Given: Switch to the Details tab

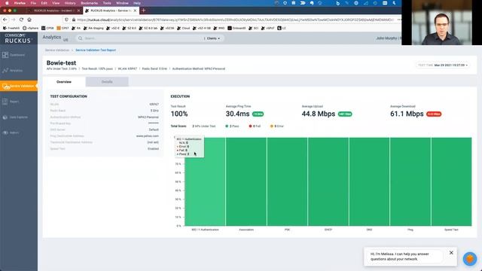Looking at the screenshot, I should (x=107, y=82).
